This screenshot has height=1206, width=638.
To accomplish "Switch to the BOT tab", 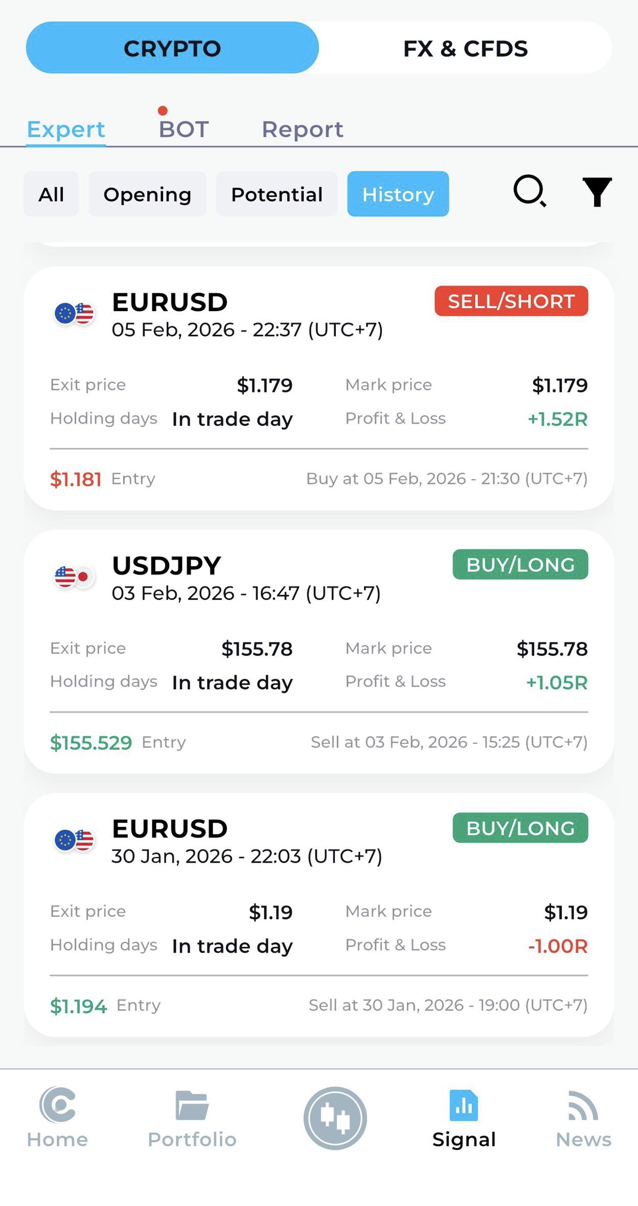I will point(184,129).
